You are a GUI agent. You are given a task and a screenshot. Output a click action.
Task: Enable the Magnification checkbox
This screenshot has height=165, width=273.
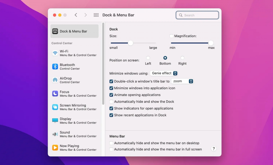click(171, 36)
